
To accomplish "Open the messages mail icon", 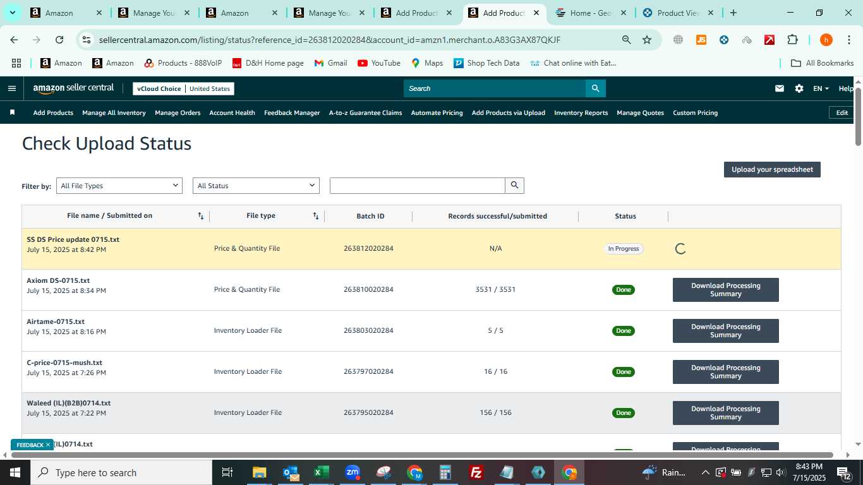I will 780,88.
